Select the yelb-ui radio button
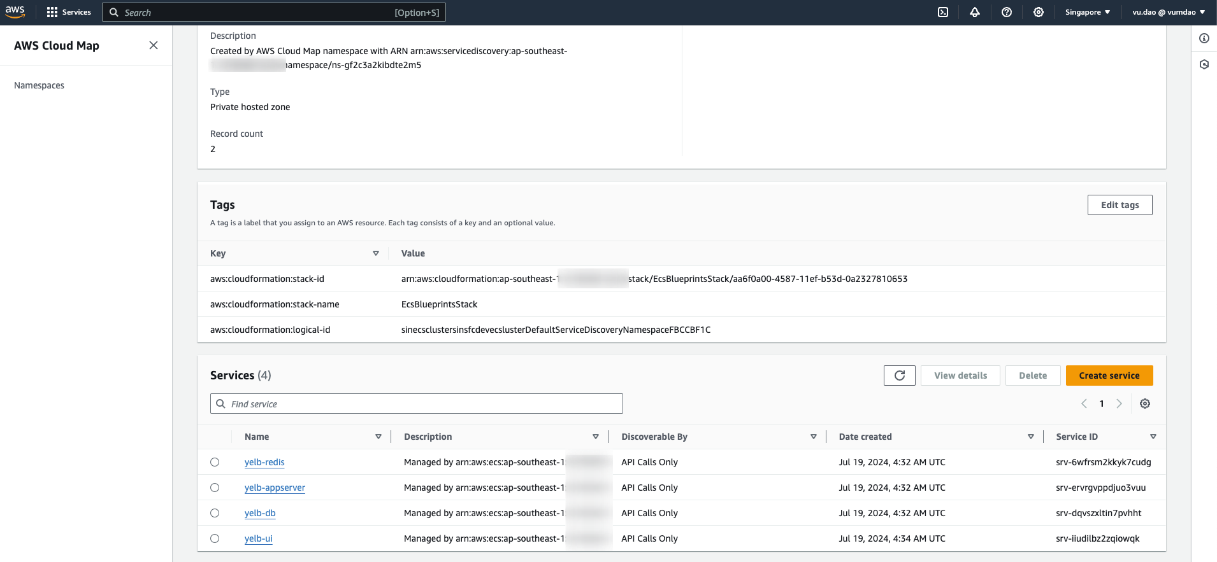Viewport: 1217px width, 562px height. coord(215,538)
